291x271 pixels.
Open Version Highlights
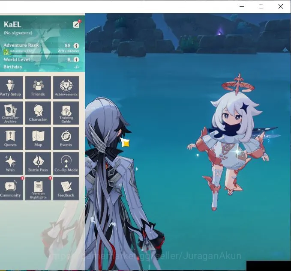(x=38, y=189)
